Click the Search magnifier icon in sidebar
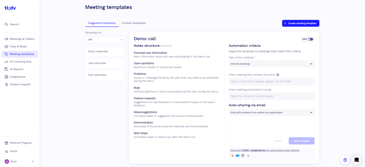This screenshot has width=365, height=167. point(6,24)
